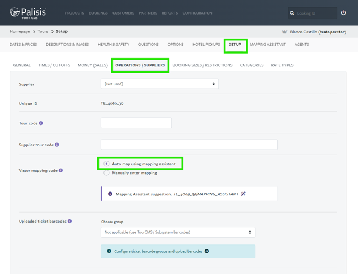This screenshot has width=358, height=274.
Task: Click Configure ticket barcode groups and upload barcodes link
Action: [x=158, y=251]
